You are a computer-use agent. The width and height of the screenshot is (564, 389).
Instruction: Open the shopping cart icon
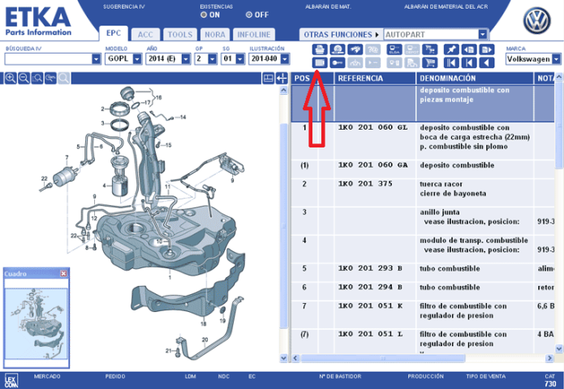(x=429, y=63)
